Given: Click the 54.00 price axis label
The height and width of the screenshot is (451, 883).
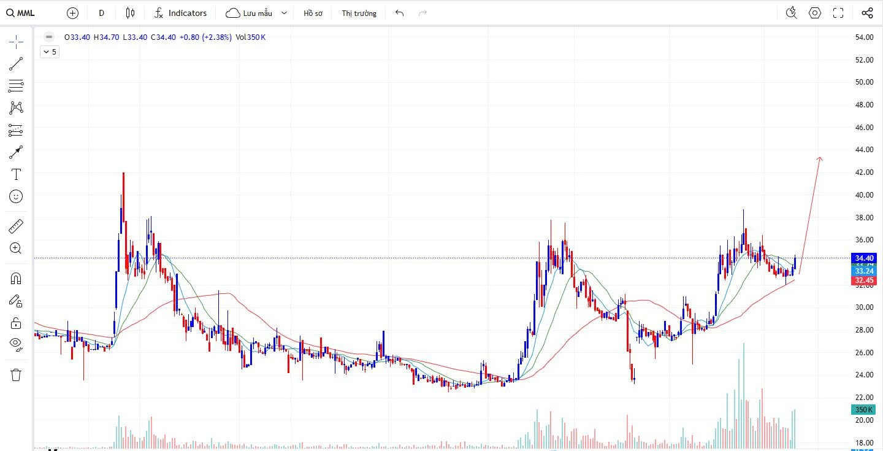Looking at the screenshot, I should 865,37.
